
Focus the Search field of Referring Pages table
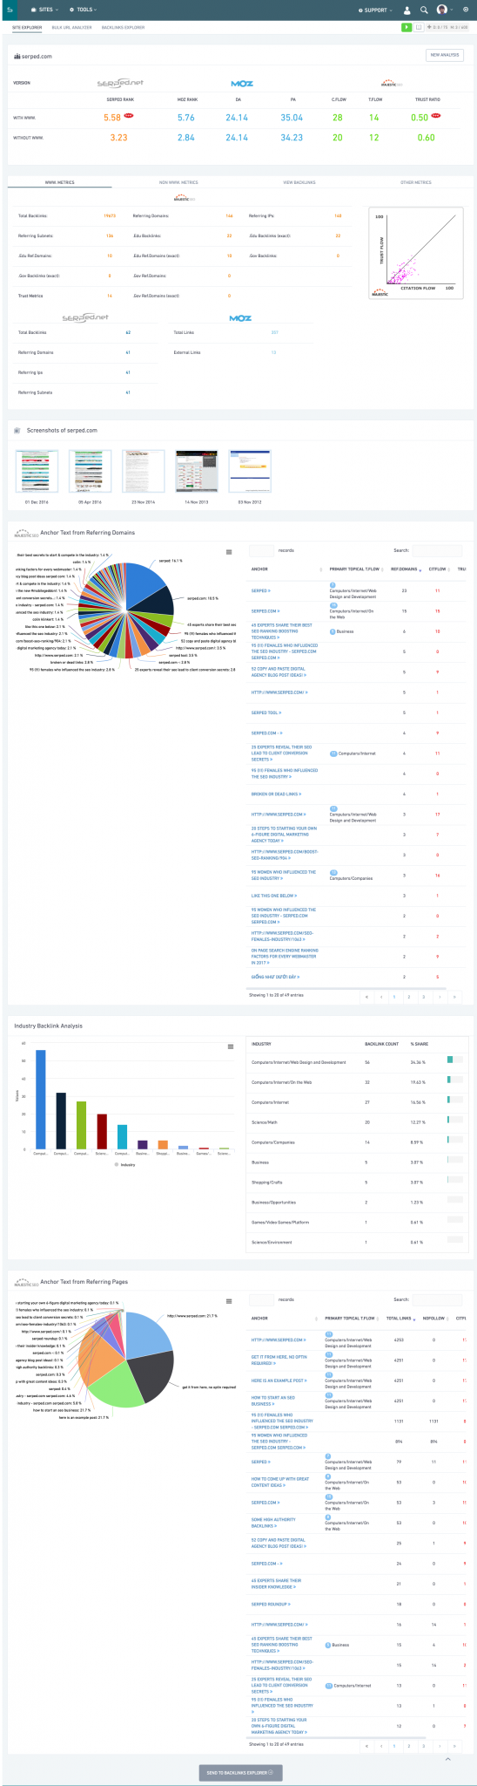click(x=436, y=1299)
